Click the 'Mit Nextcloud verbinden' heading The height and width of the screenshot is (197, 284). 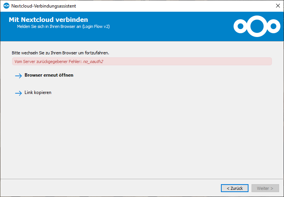point(48,20)
